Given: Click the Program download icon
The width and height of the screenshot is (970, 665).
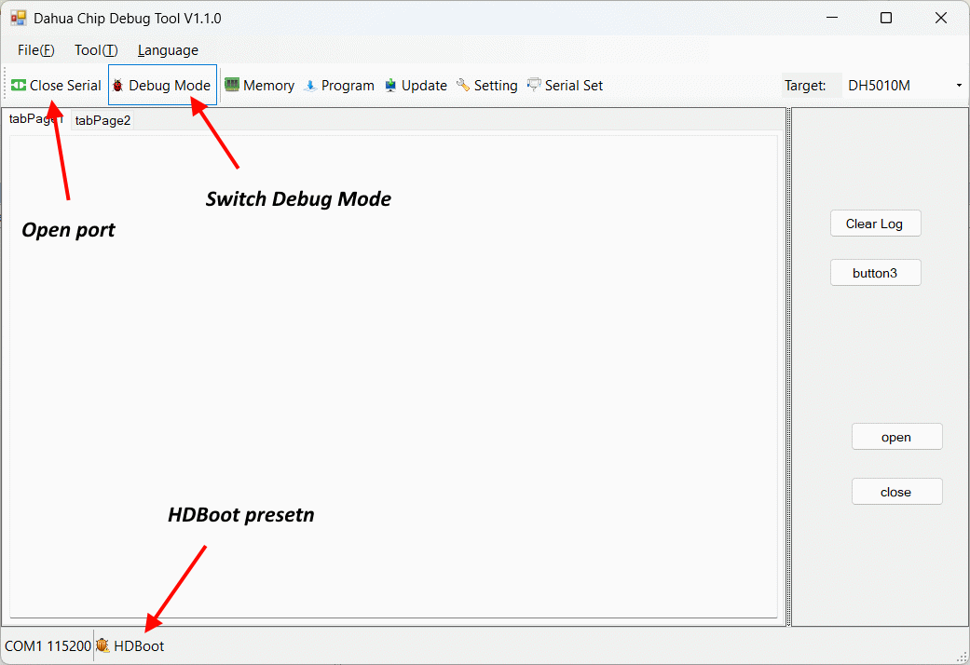Looking at the screenshot, I should [x=310, y=86].
